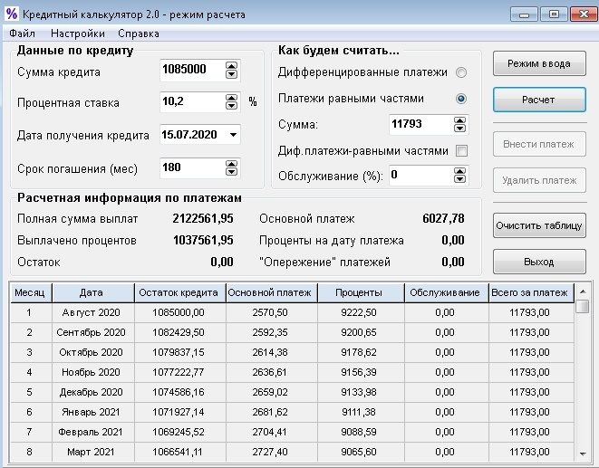Select Платежи равными частями radio button
599x468 pixels.
pos(461,99)
